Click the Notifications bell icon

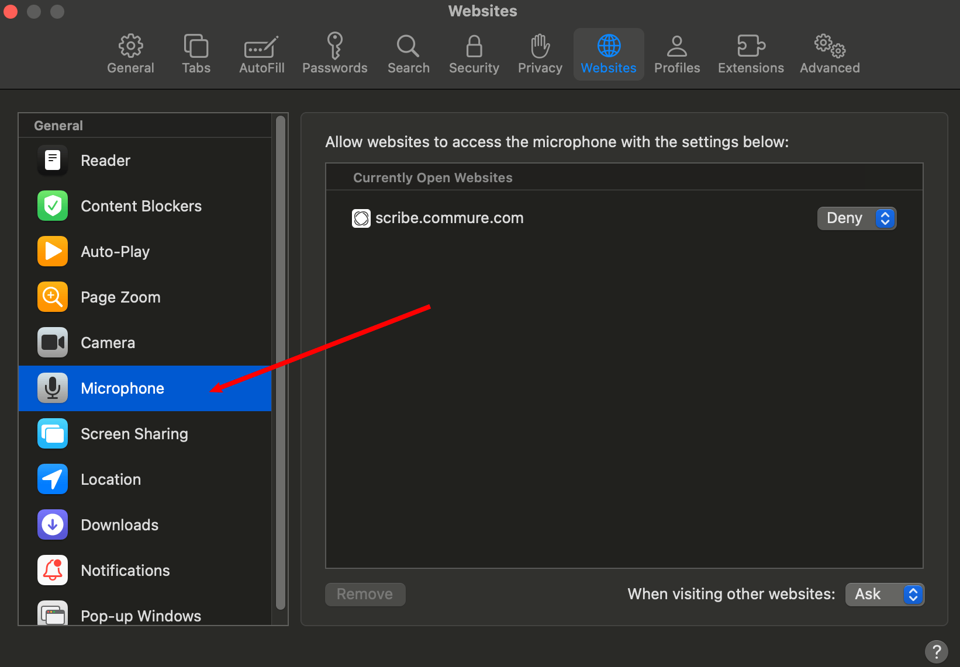click(x=53, y=570)
